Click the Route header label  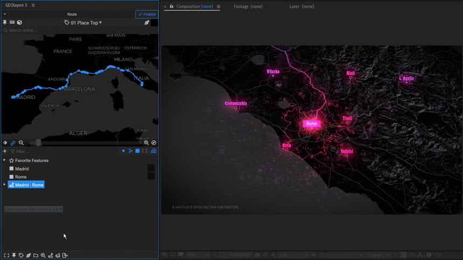click(72, 14)
